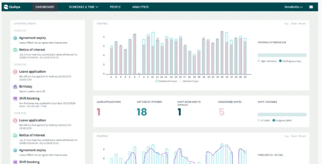The width and height of the screenshot is (329, 164).
Task: Go to the People menu item
Action: (115, 7)
